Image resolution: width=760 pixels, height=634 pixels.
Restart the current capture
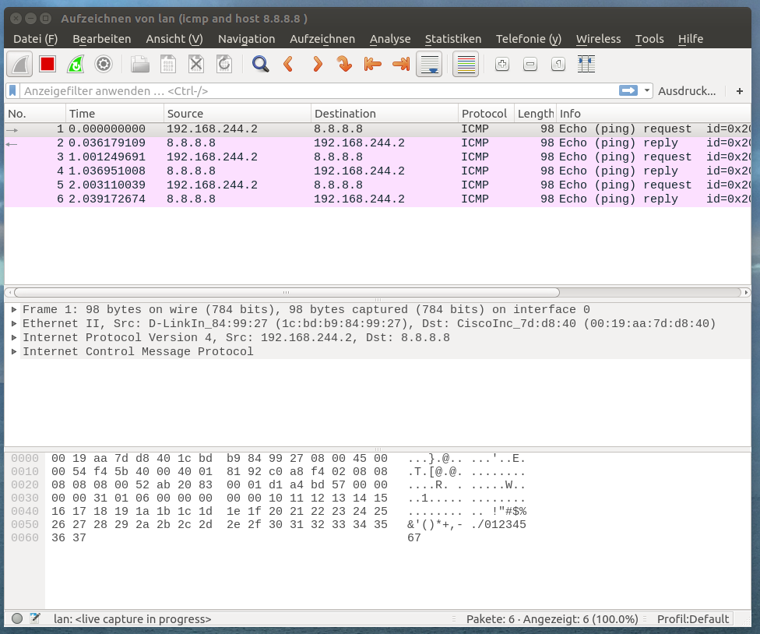click(76, 65)
